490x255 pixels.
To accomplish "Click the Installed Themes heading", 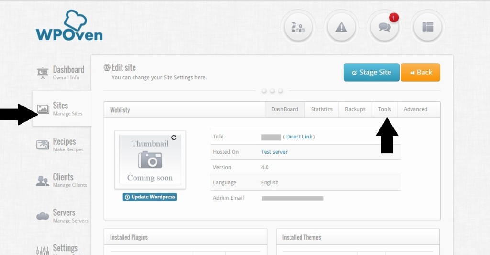I will point(301,237).
